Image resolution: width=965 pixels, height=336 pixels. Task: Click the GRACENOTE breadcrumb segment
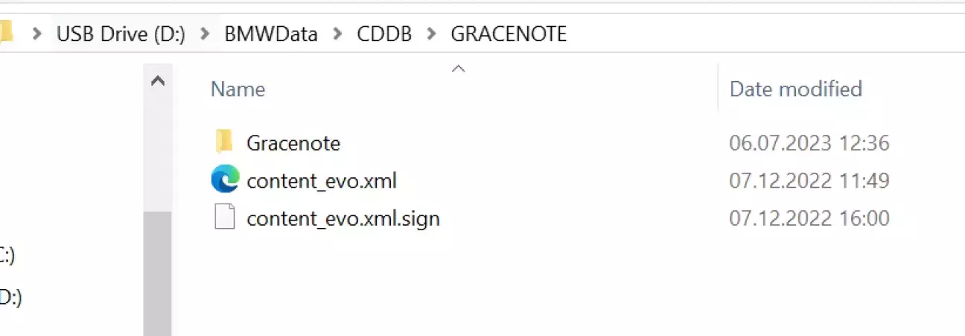coord(509,34)
